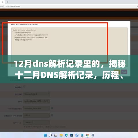Click the 8.8.8.8 DNS server field
This screenshot has width=138, height=138.
pyautogui.click(x=37, y=115)
